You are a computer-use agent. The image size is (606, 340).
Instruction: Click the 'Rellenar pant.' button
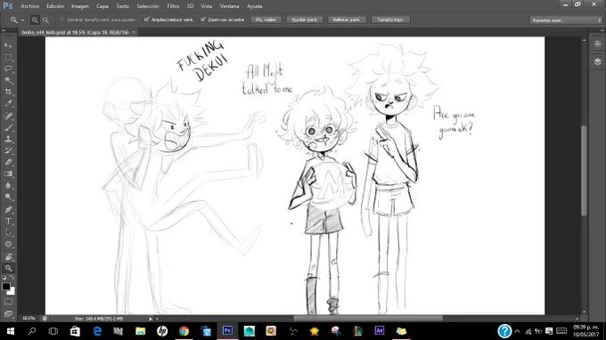click(347, 20)
